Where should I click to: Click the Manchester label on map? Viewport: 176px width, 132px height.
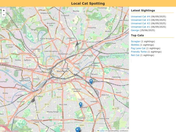(x=62, y=71)
